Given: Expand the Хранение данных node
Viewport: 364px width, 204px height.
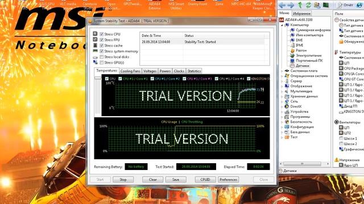Looking at the screenshot, I should click(282, 96).
